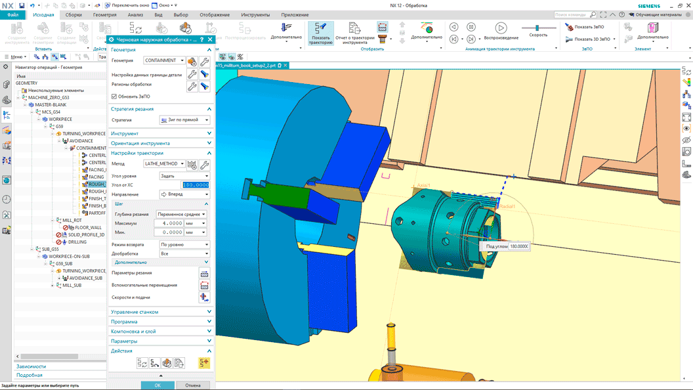Click the List toolpath icon under Действия

coord(179,363)
